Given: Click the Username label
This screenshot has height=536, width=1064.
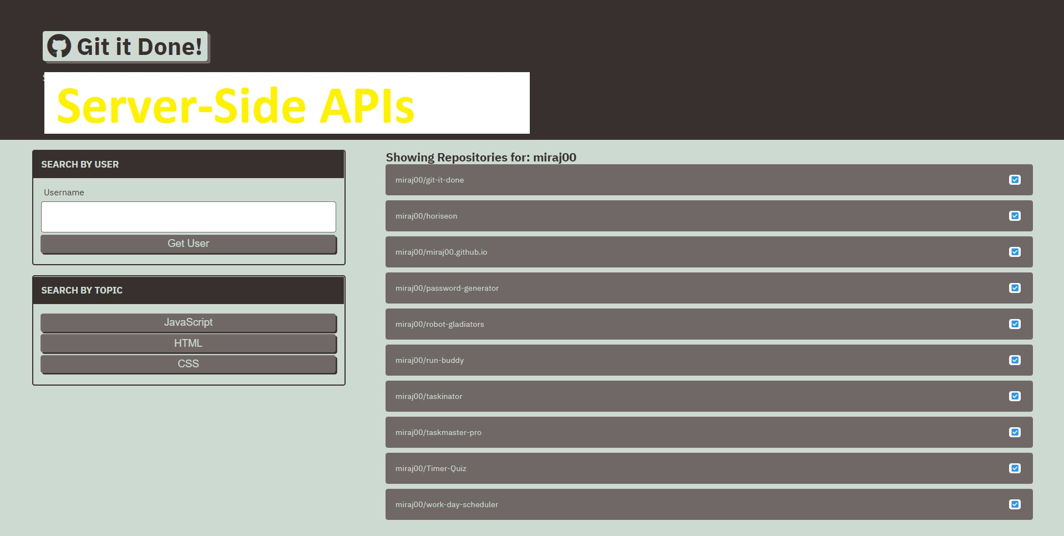Looking at the screenshot, I should click(64, 193).
